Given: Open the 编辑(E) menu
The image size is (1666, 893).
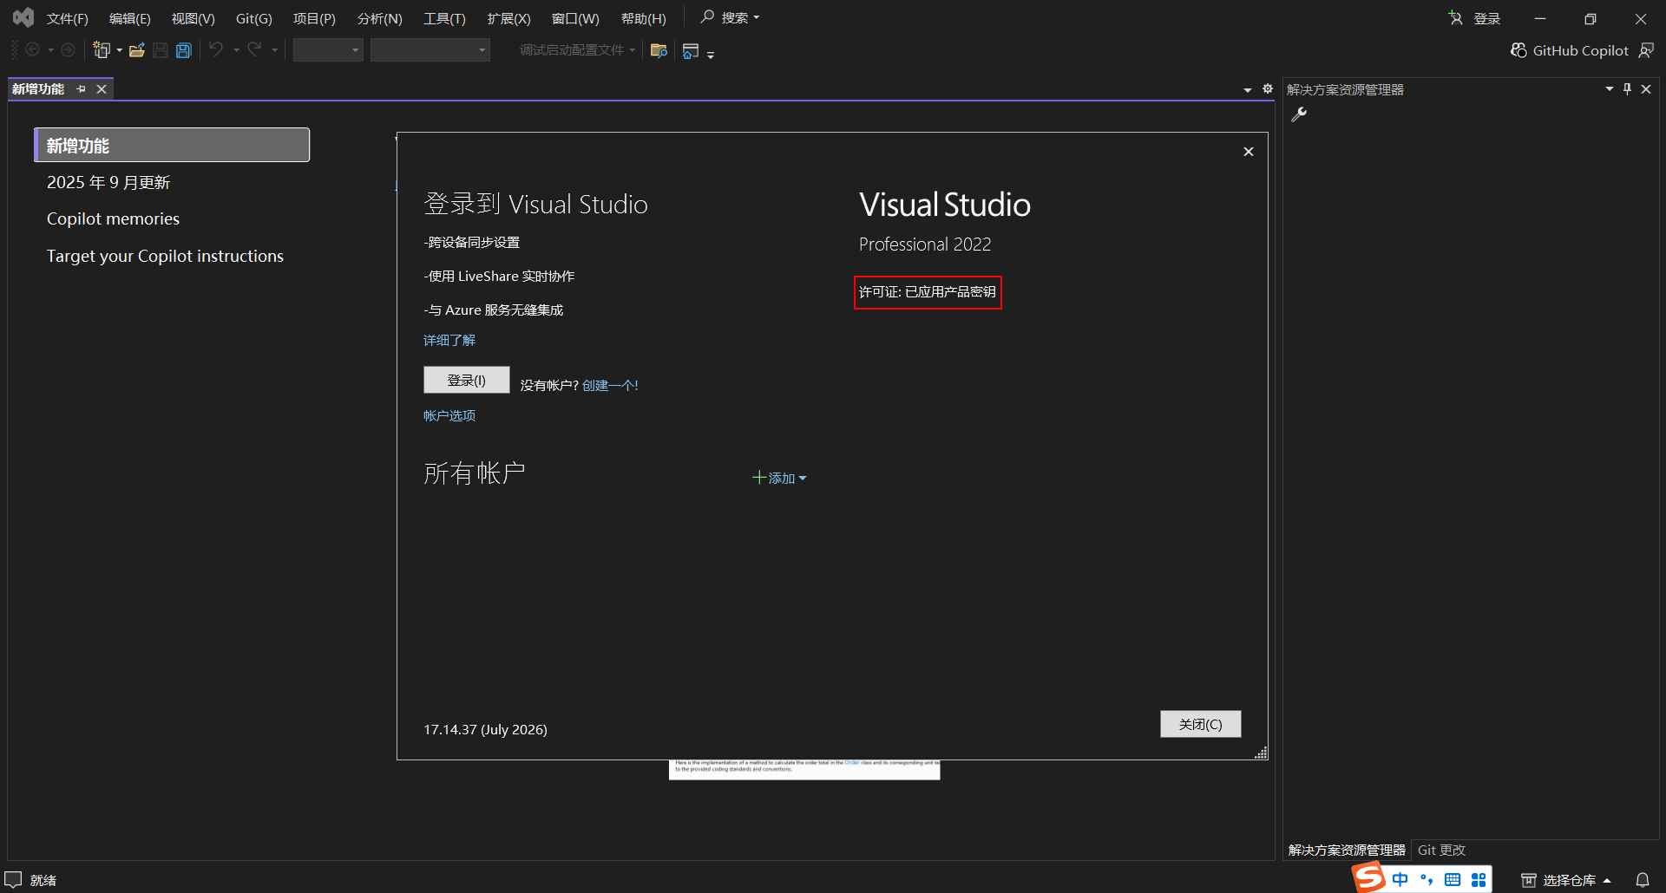Looking at the screenshot, I should pyautogui.click(x=130, y=18).
